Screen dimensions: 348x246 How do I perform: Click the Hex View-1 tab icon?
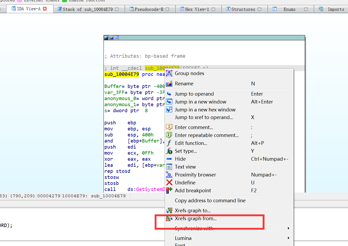182,9
